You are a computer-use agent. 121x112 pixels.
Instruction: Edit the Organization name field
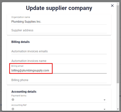coord(59,21)
